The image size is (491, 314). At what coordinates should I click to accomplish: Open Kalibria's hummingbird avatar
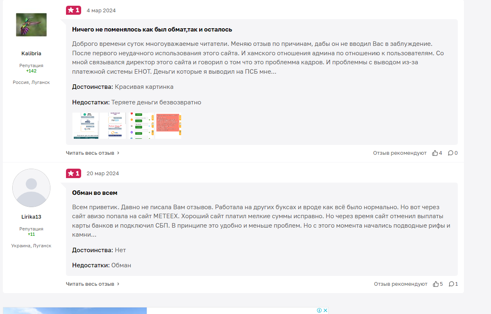click(x=31, y=25)
